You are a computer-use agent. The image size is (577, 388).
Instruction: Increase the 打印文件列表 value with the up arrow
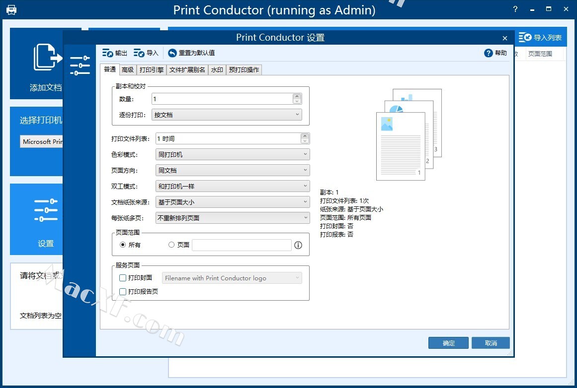click(305, 136)
